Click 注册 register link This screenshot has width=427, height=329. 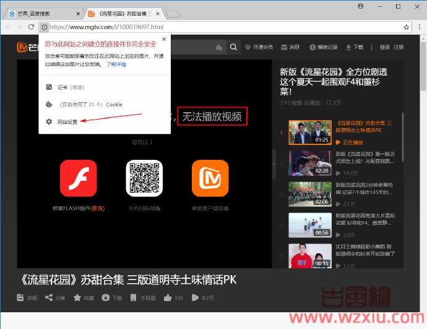[399, 47]
